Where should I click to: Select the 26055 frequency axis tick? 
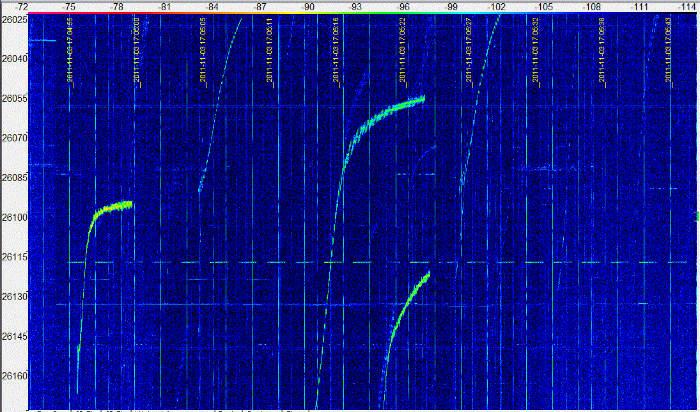pos(14,98)
